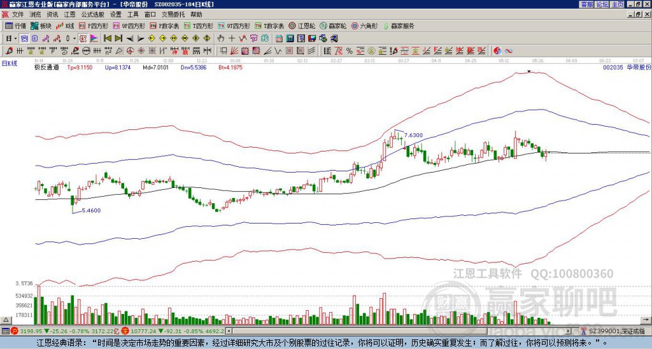The height and width of the screenshot is (349, 652).
Task: Open the 浏览 menu
Action: pos(35,15)
